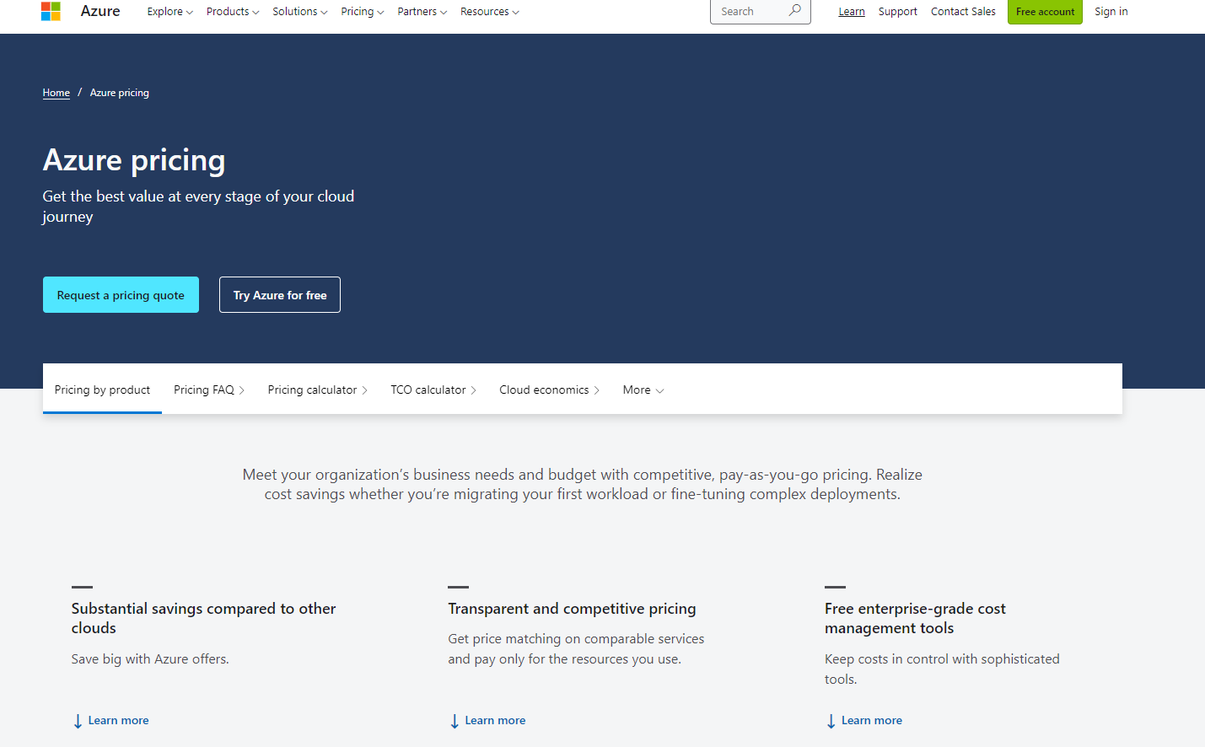Open the Partners menu
This screenshot has width=1205, height=747.
coord(422,11)
